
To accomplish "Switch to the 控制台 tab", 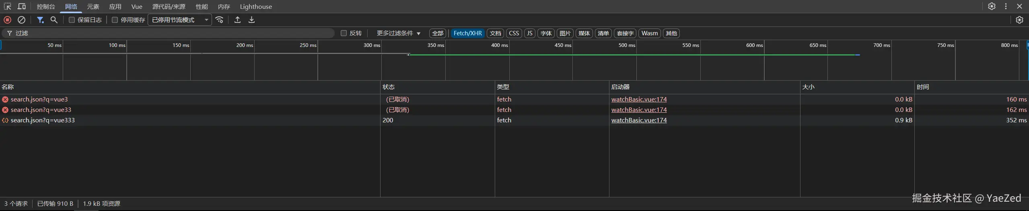I will click(x=46, y=7).
